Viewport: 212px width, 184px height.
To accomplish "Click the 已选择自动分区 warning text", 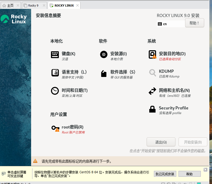I will click(x=170, y=59).
